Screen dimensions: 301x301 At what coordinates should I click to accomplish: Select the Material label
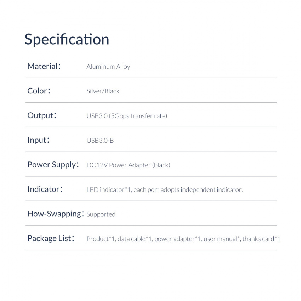[x=44, y=67]
